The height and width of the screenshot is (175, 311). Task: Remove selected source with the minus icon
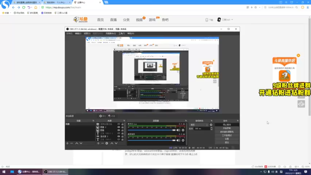click(102, 143)
